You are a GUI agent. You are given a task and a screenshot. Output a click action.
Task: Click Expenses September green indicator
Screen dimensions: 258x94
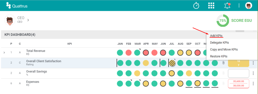coord(189,83)
